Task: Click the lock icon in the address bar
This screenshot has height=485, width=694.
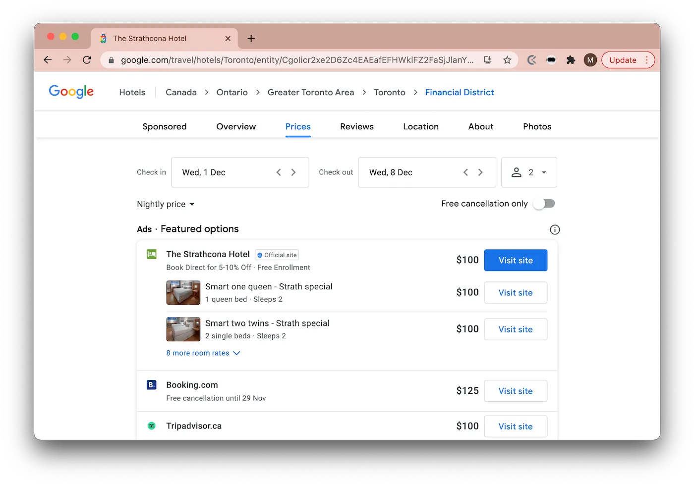Action: click(x=111, y=60)
